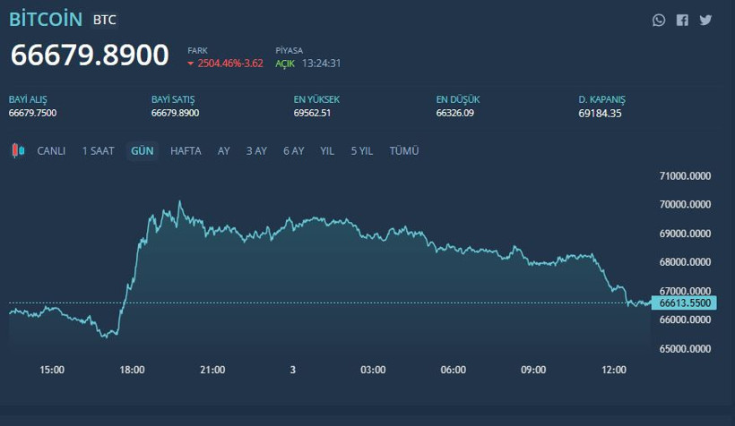735x426 pixels.
Task: Click the BİTCOİN title heading
Action: (46, 20)
